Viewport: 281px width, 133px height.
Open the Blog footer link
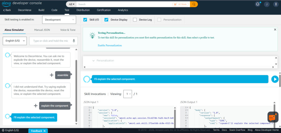point(250,130)
